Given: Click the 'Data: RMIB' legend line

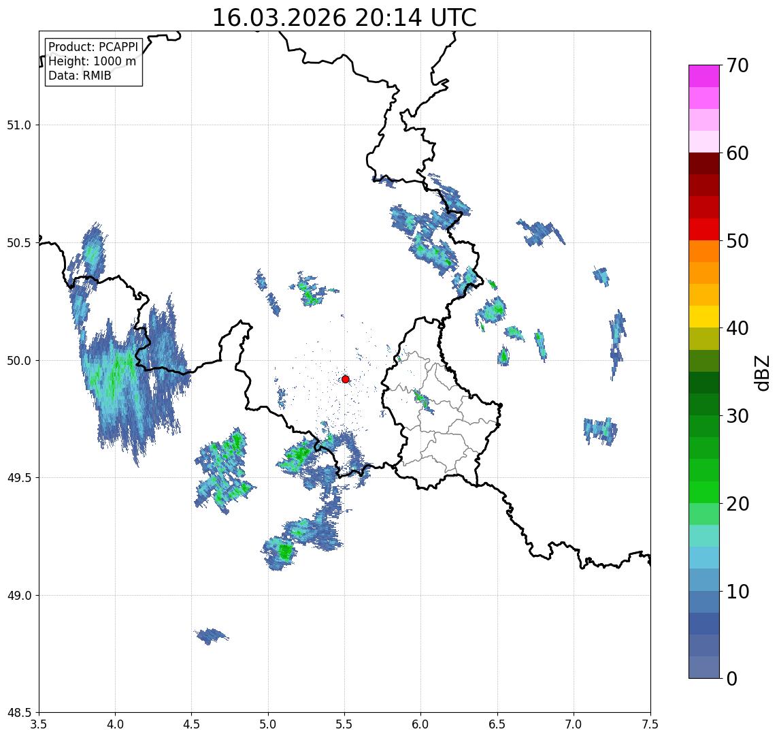Looking at the screenshot, I should pos(80,76).
